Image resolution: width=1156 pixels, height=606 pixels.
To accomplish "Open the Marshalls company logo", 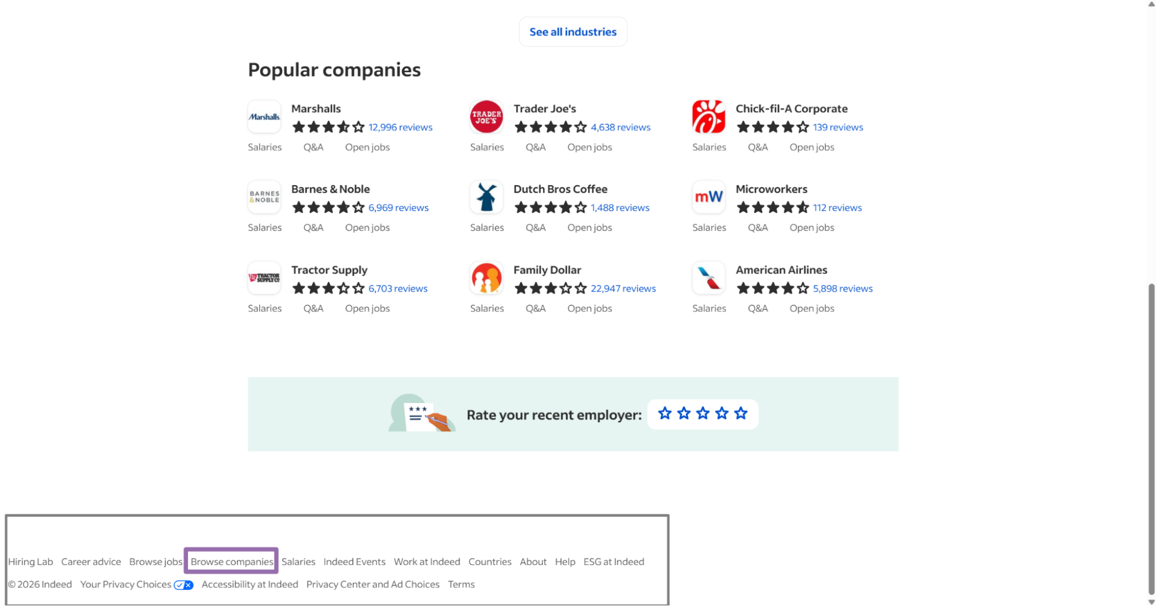I will pyautogui.click(x=264, y=116).
